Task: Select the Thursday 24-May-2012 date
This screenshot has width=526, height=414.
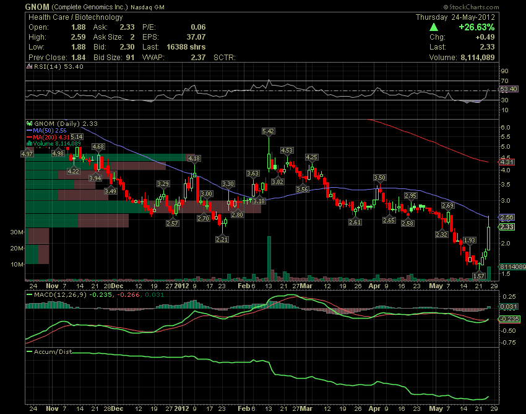Action: pos(455,17)
